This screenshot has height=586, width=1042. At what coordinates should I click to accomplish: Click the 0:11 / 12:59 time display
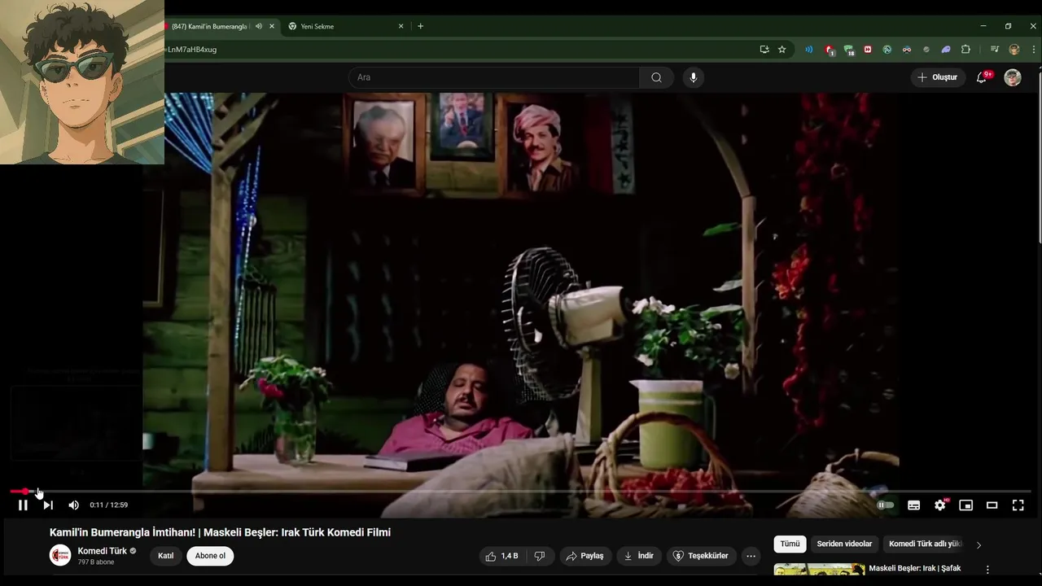[x=108, y=505]
